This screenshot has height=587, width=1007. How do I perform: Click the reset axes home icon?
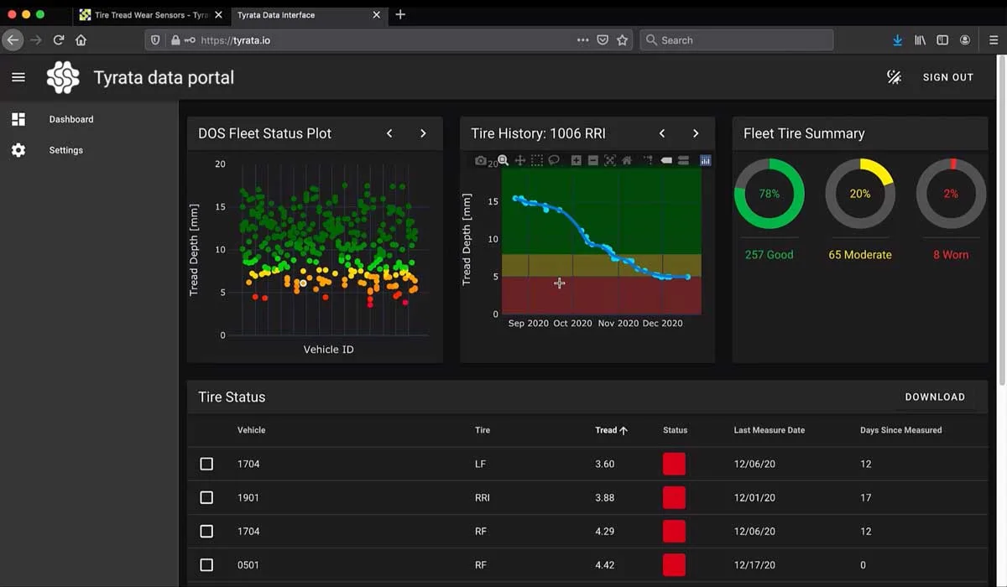[627, 160]
